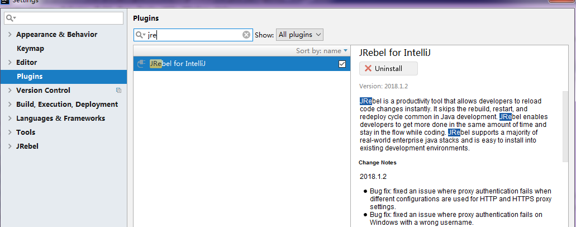This screenshot has height=227, width=576.
Task: Select the Plugins settings page
Action: click(64, 77)
